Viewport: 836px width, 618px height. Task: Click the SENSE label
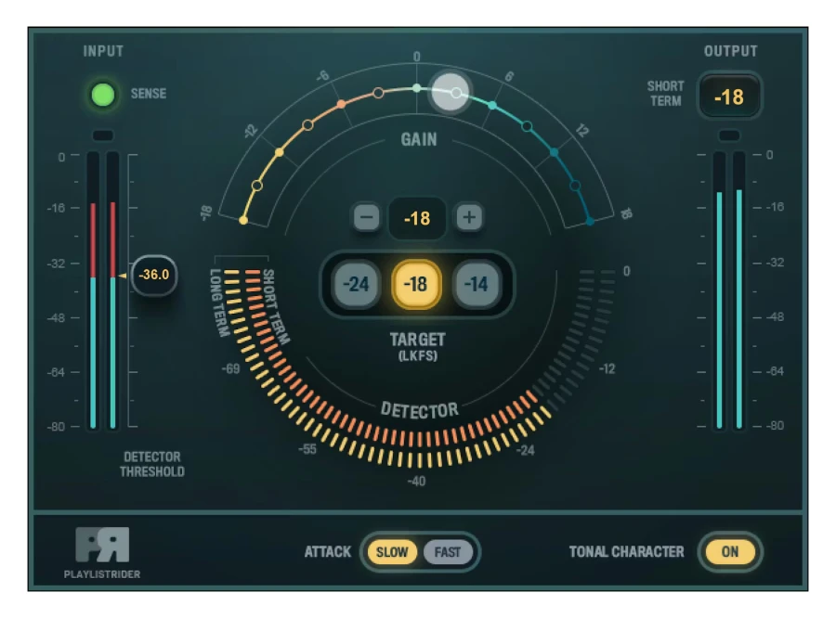pyautogui.click(x=149, y=94)
